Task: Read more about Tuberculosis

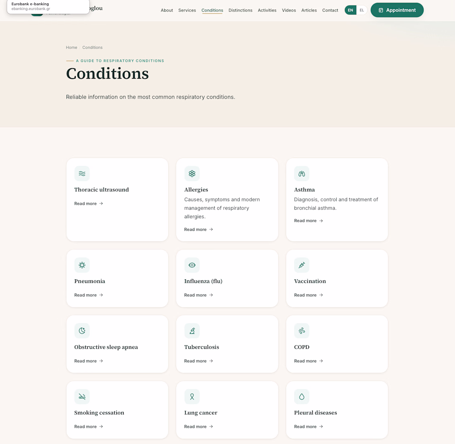Action: 199,361
